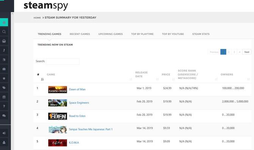Viewport: 254px width, 150px height.
Task: Click the $9.09 price for K.O.M.A
Action: 166,141
